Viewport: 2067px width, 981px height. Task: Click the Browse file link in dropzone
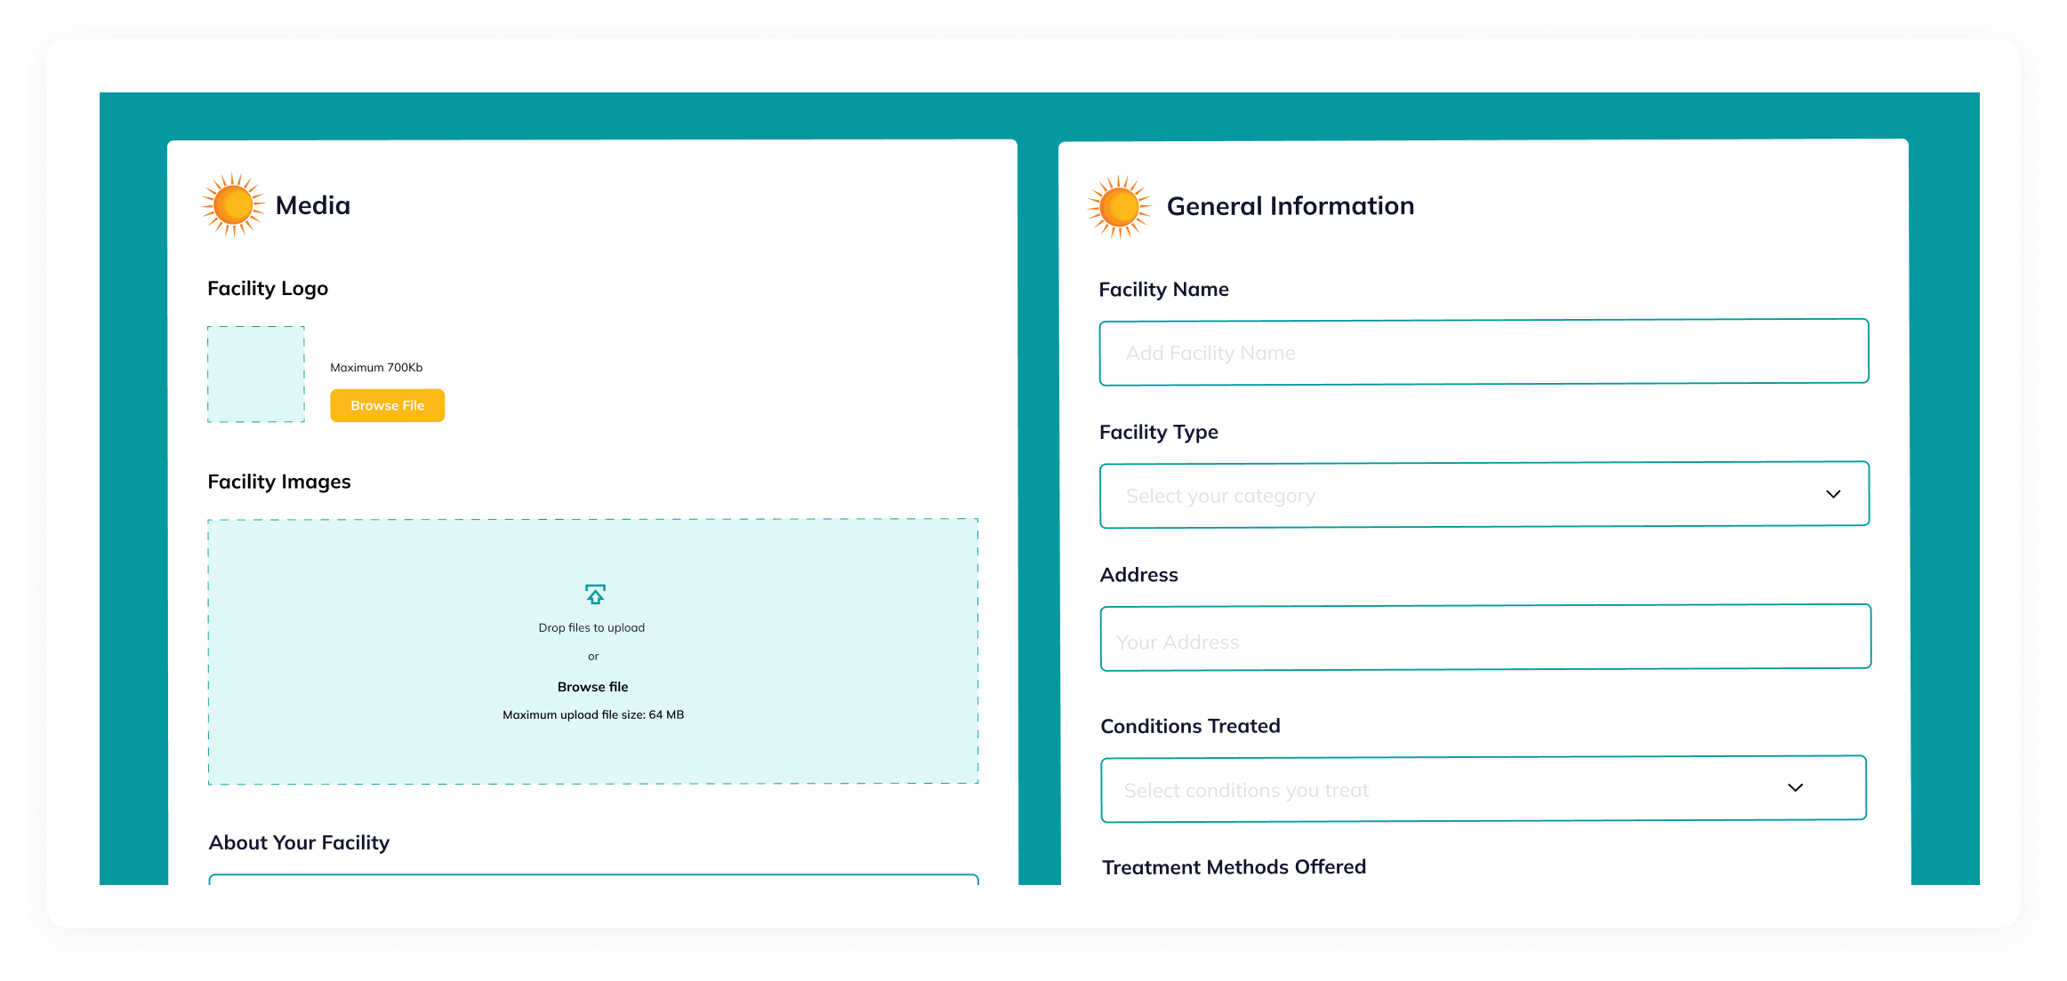[x=592, y=687]
